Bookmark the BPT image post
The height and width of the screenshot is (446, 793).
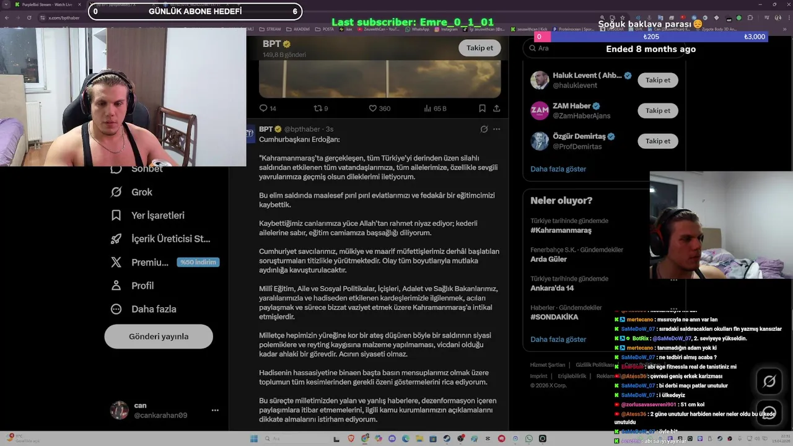[482, 108]
